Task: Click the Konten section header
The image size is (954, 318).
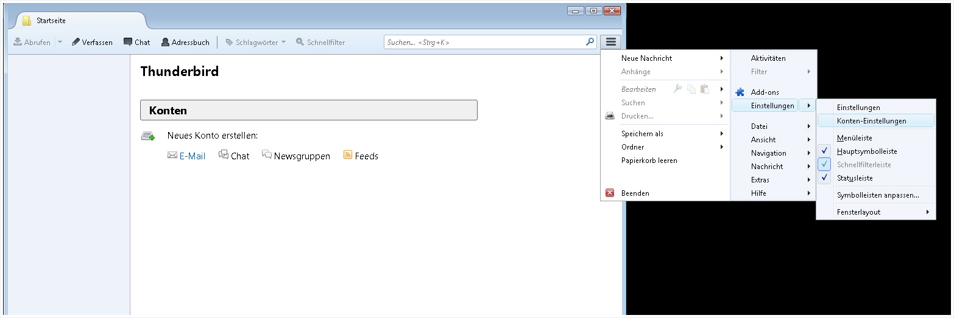Action: (309, 110)
